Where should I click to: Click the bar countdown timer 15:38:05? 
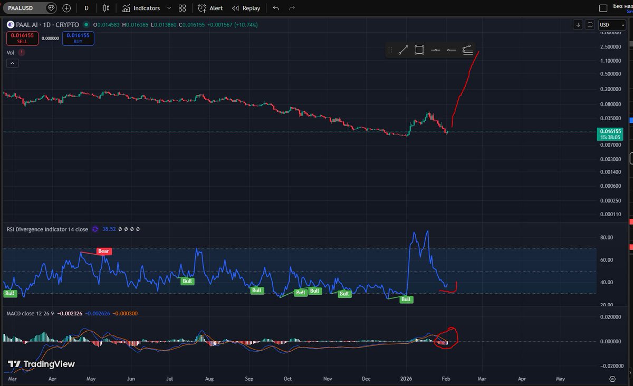coord(610,137)
